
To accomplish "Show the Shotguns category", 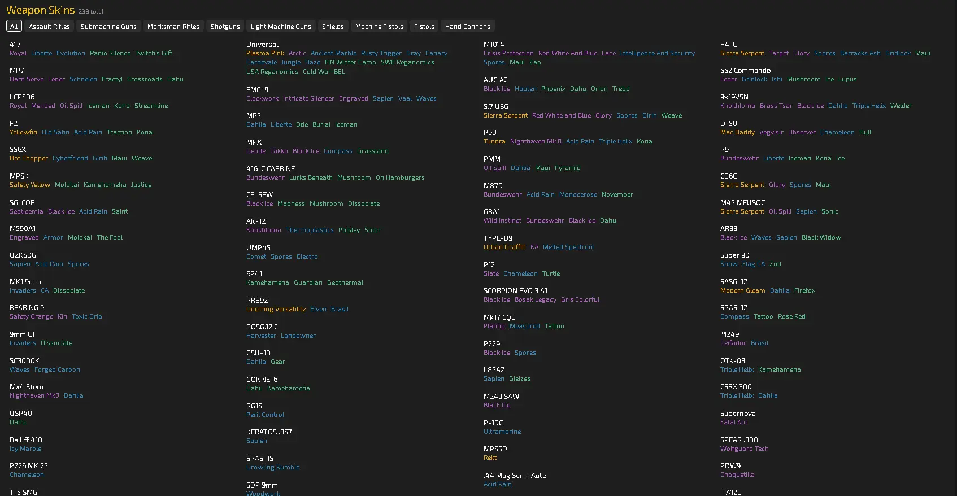I will pos(225,27).
